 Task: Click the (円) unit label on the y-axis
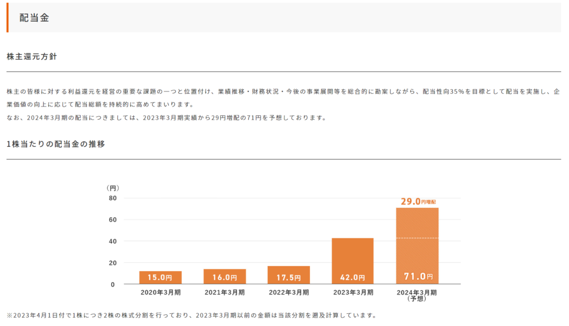pos(112,188)
